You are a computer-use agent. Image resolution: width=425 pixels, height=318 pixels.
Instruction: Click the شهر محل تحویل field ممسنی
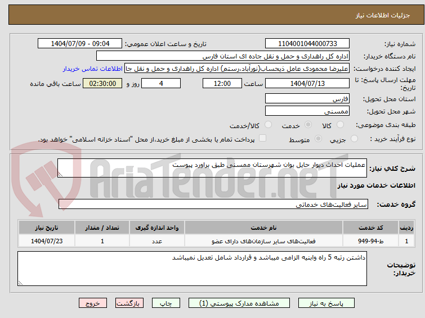click(307, 111)
